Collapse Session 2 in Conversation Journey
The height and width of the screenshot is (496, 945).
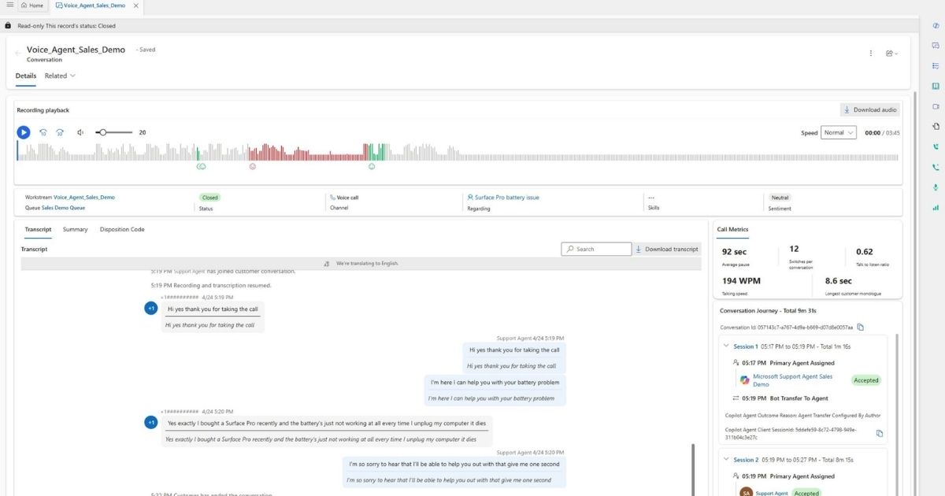click(725, 460)
